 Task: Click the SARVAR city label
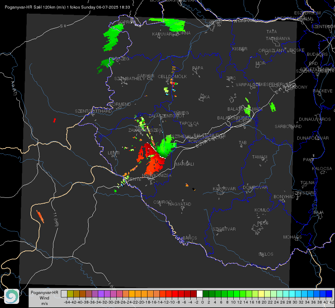tap(146, 76)
